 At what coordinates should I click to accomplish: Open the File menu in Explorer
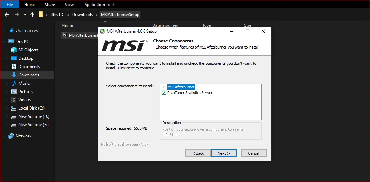point(10,5)
